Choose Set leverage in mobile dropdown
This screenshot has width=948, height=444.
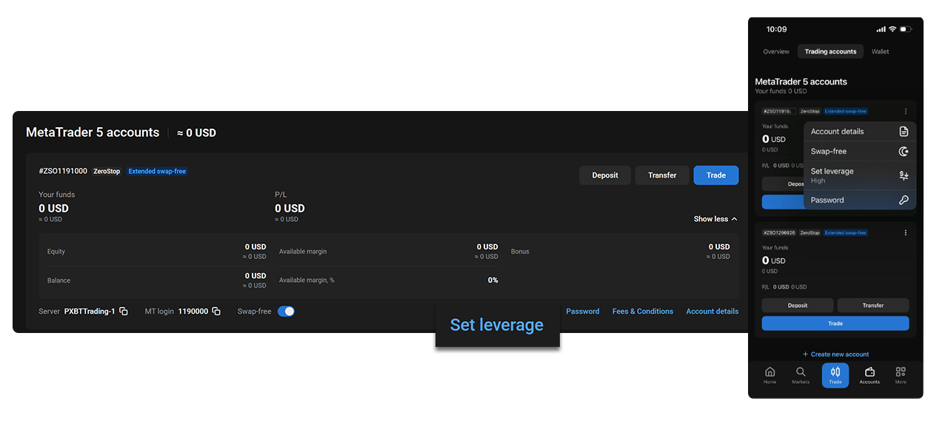coord(860,175)
